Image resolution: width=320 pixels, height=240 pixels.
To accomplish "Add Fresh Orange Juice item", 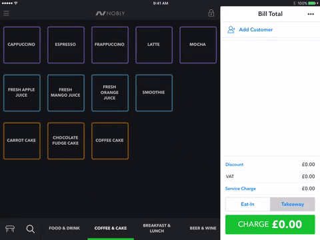I will (x=110, y=93).
